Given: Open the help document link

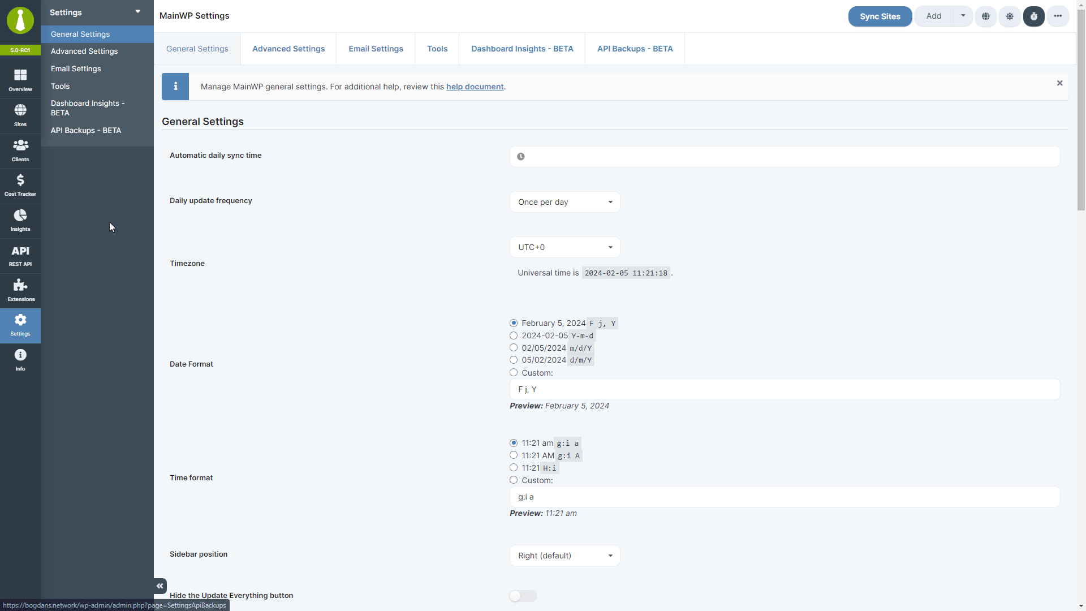Looking at the screenshot, I should 475,87.
